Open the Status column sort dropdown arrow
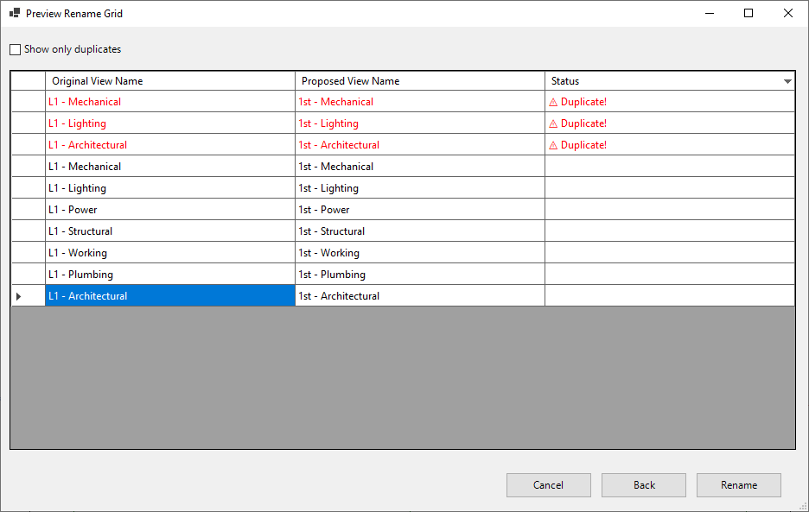This screenshot has height=512, width=809. (787, 81)
